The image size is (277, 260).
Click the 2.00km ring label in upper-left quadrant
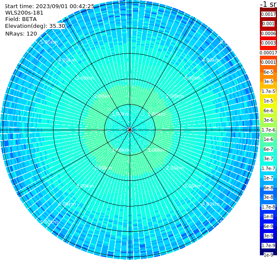coord(103,96)
